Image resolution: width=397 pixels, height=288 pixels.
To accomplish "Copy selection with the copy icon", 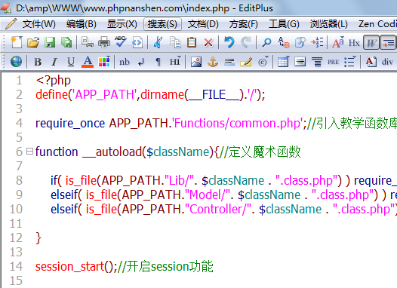I will 175,42.
